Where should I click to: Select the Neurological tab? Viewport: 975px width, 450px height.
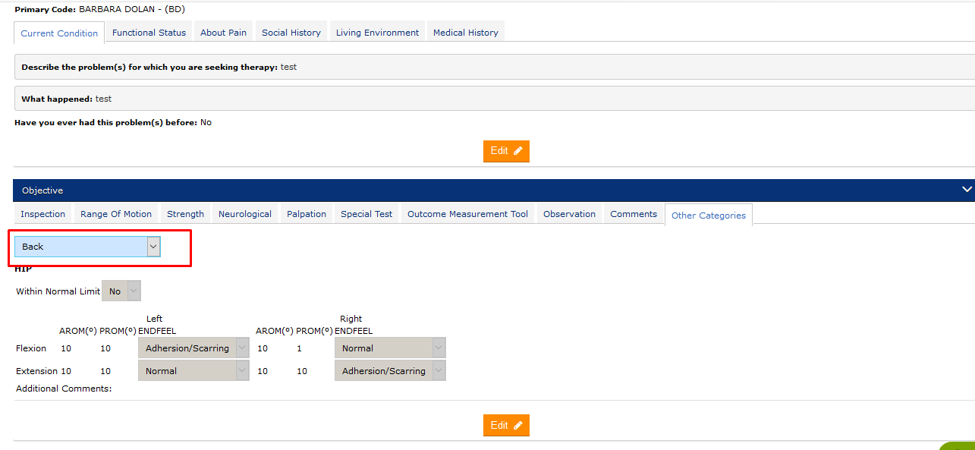(x=244, y=214)
